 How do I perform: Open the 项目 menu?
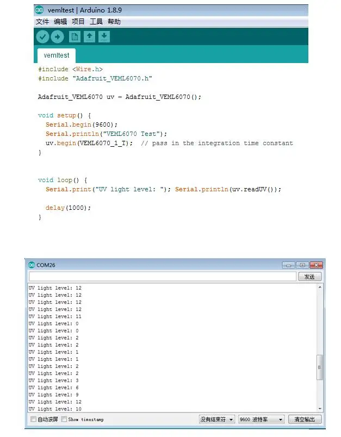click(78, 22)
